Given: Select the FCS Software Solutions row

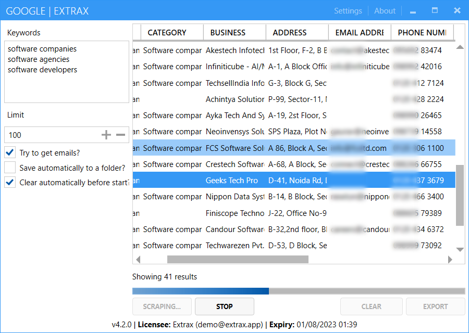Looking at the screenshot, I should [294, 148].
